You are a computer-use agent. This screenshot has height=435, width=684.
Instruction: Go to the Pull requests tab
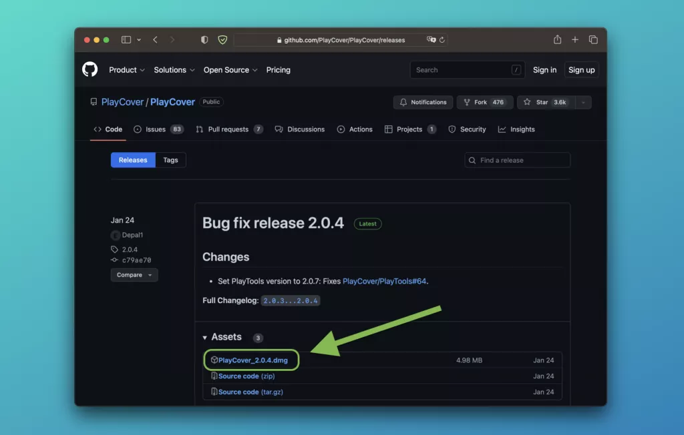(x=229, y=129)
